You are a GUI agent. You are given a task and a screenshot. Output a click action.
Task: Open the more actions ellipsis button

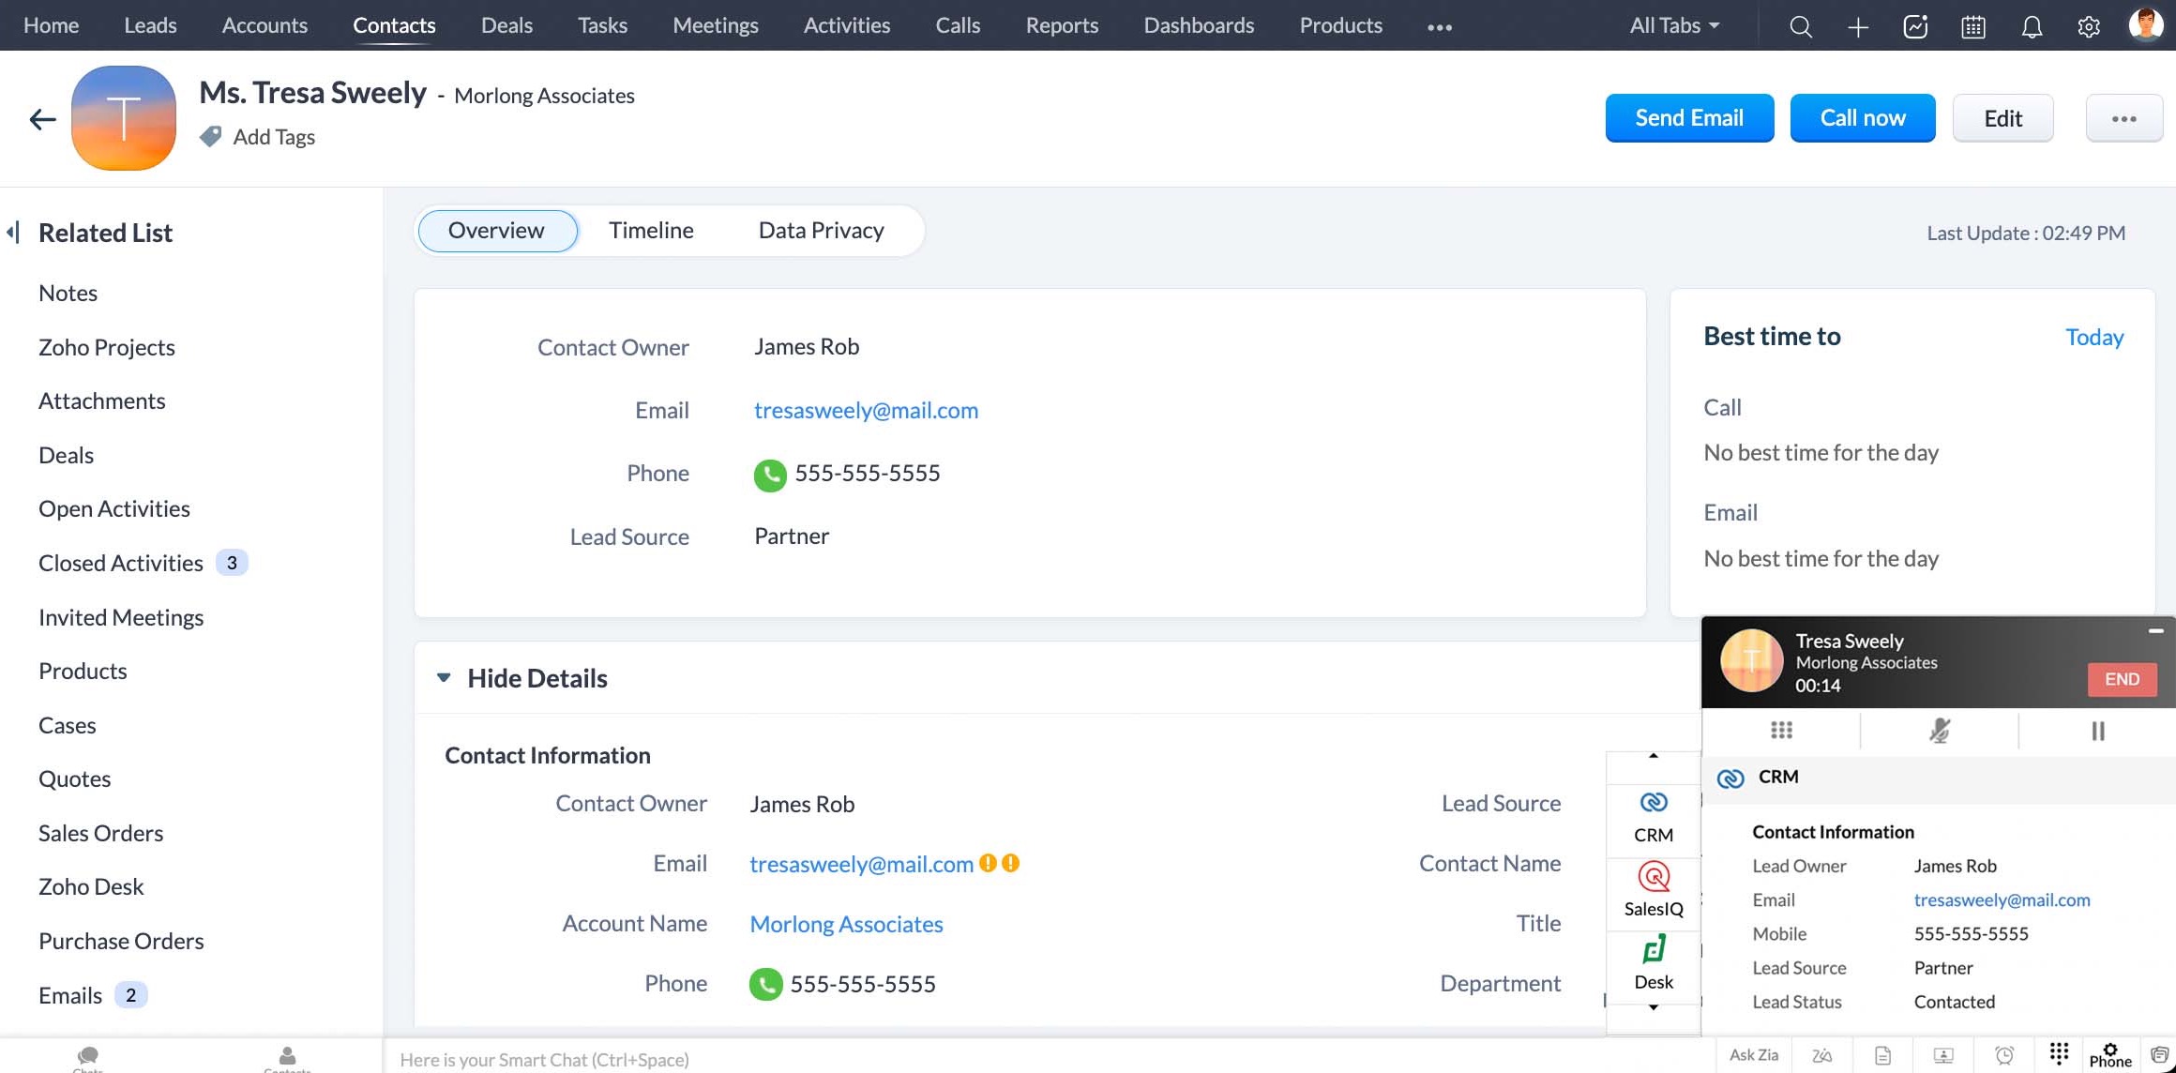coord(2123,118)
